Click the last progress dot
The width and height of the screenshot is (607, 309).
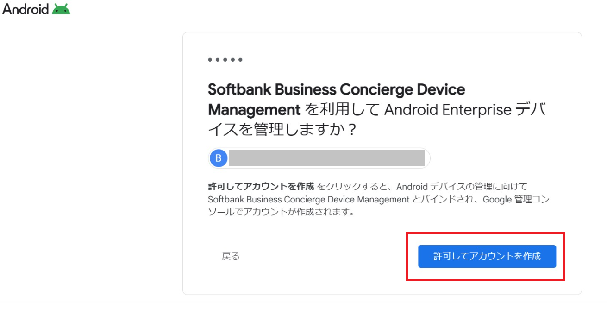[x=240, y=60]
